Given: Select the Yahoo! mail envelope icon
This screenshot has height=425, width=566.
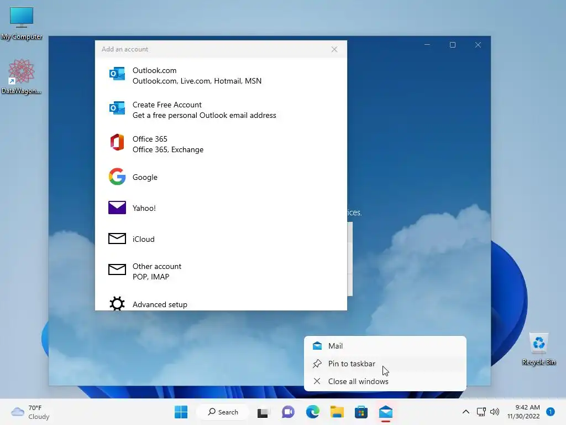Looking at the screenshot, I should tap(117, 208).
